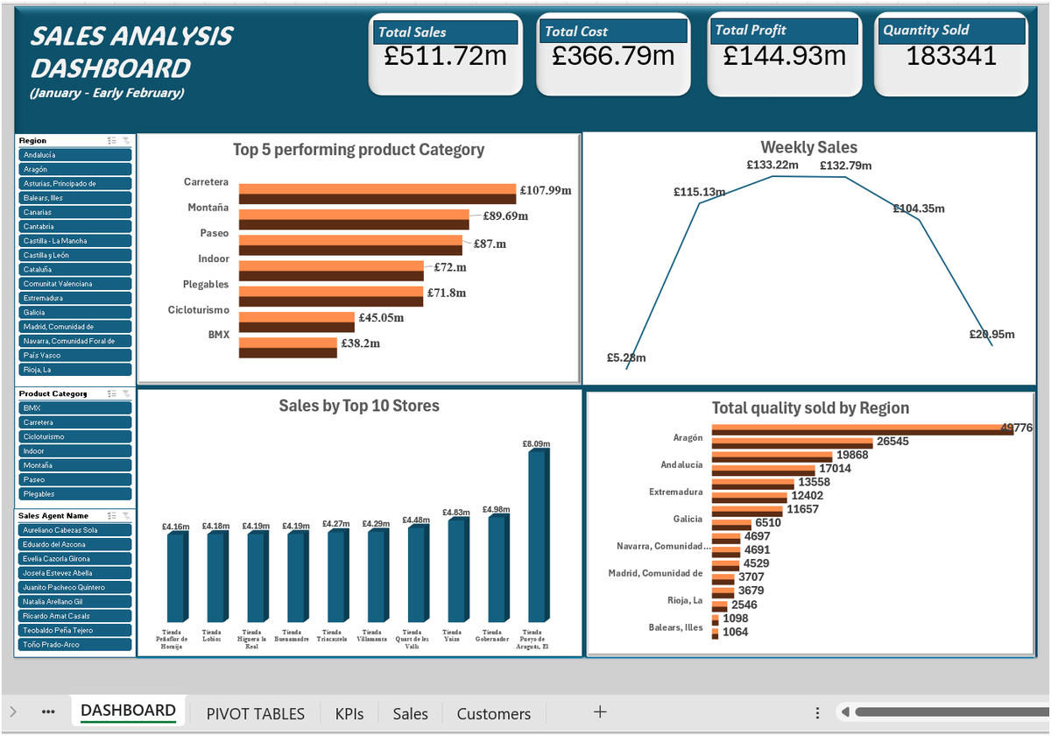Select Comunitat Valenciana slicer button
1051x736 pixels.
tap(74, 284)
